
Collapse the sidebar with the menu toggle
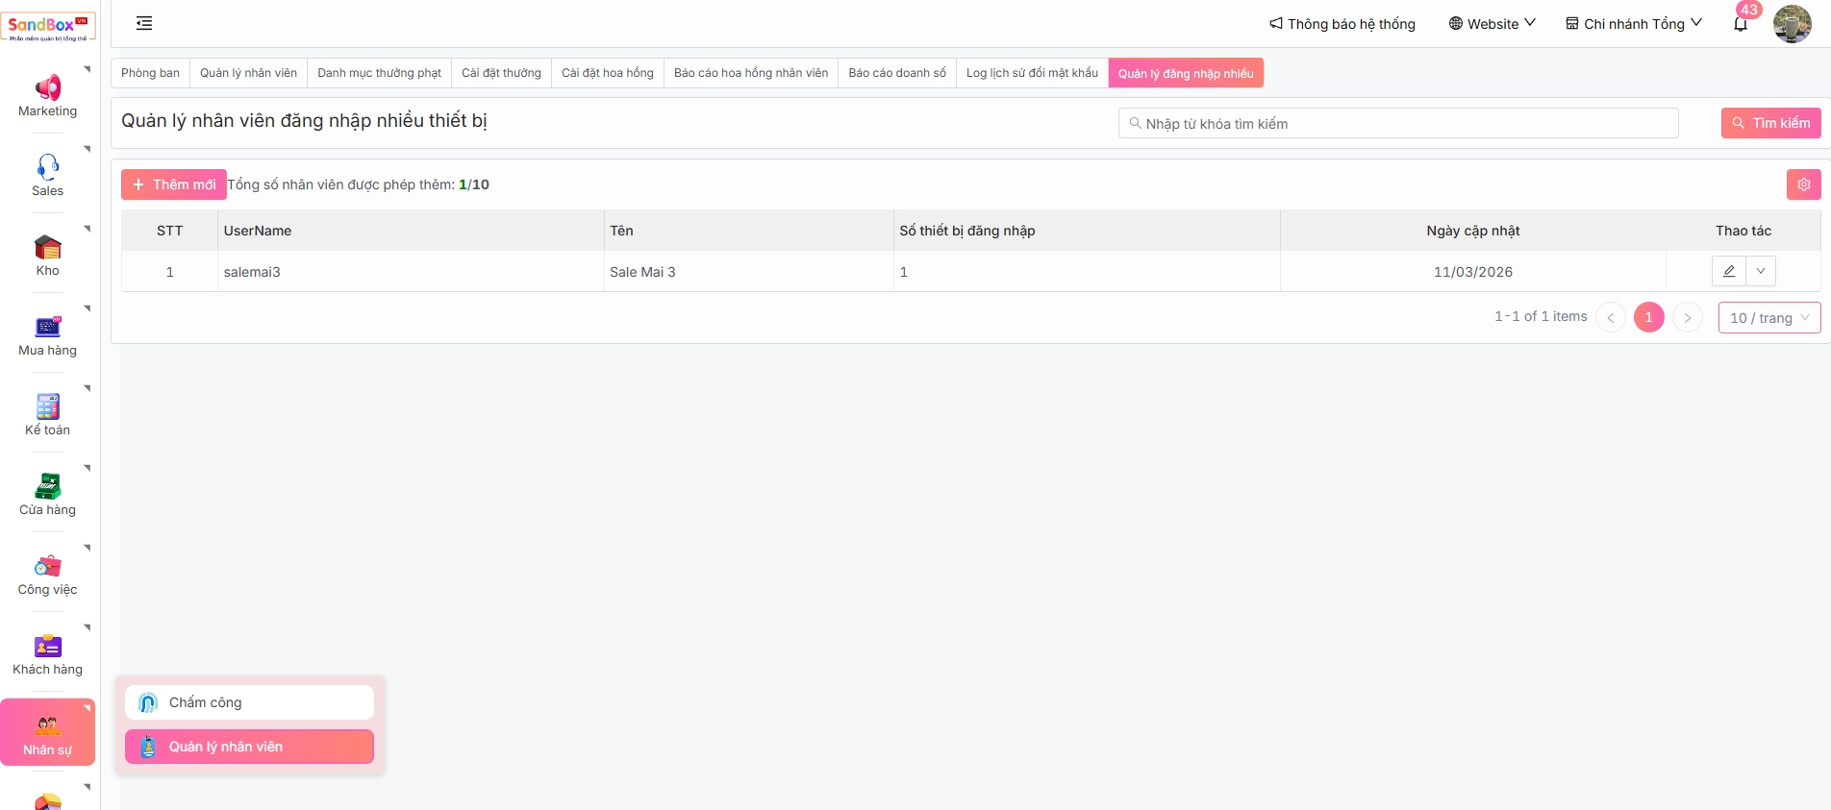click(144, 23)
